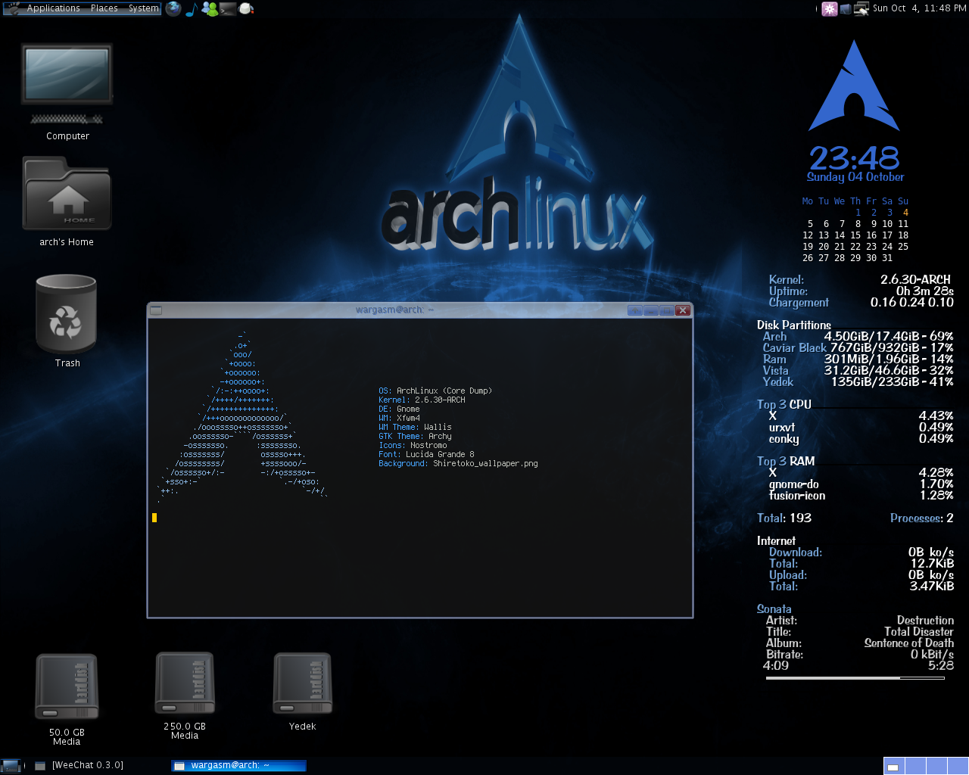The image size is (969, 775).
Task: Switch to the active first workspace
Action: pos(894,766)
